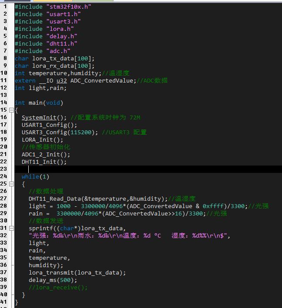Click the DHT11_Init(); call
The image size is (282, 308).
tap(44, 162)
